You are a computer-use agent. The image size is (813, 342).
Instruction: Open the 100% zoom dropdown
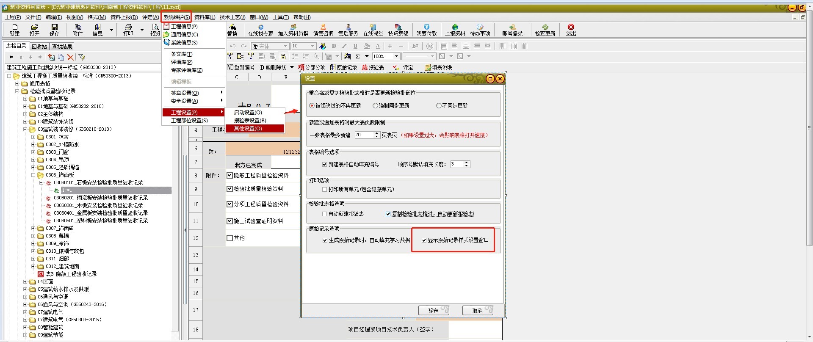point(397,56)
